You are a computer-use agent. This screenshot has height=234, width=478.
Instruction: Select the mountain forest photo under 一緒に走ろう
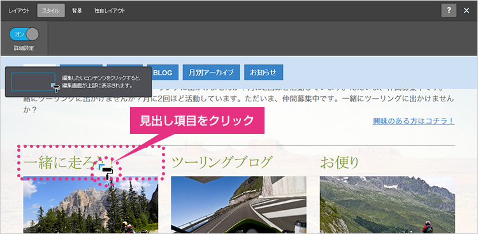(x=91, y=205)
